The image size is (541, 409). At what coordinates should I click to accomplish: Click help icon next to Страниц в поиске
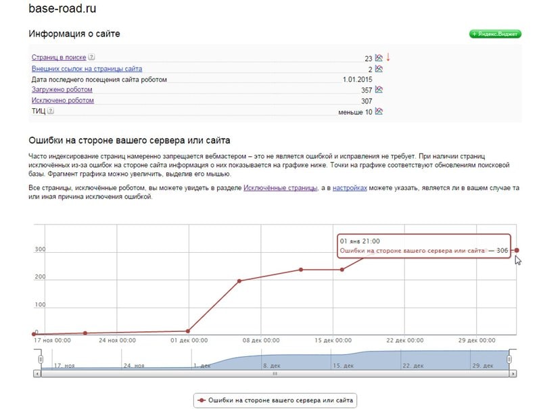point(91,58)
